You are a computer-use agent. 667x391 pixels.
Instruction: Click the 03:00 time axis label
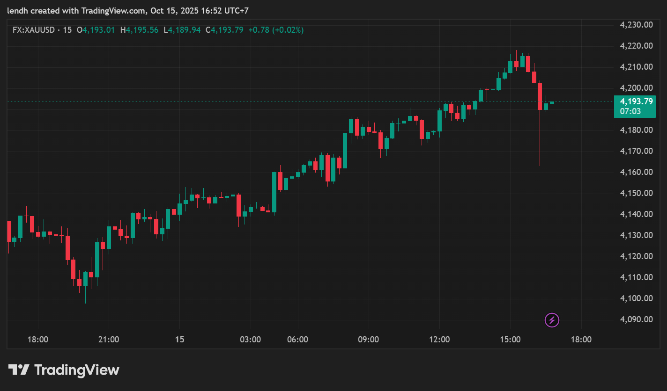point(250,340)
